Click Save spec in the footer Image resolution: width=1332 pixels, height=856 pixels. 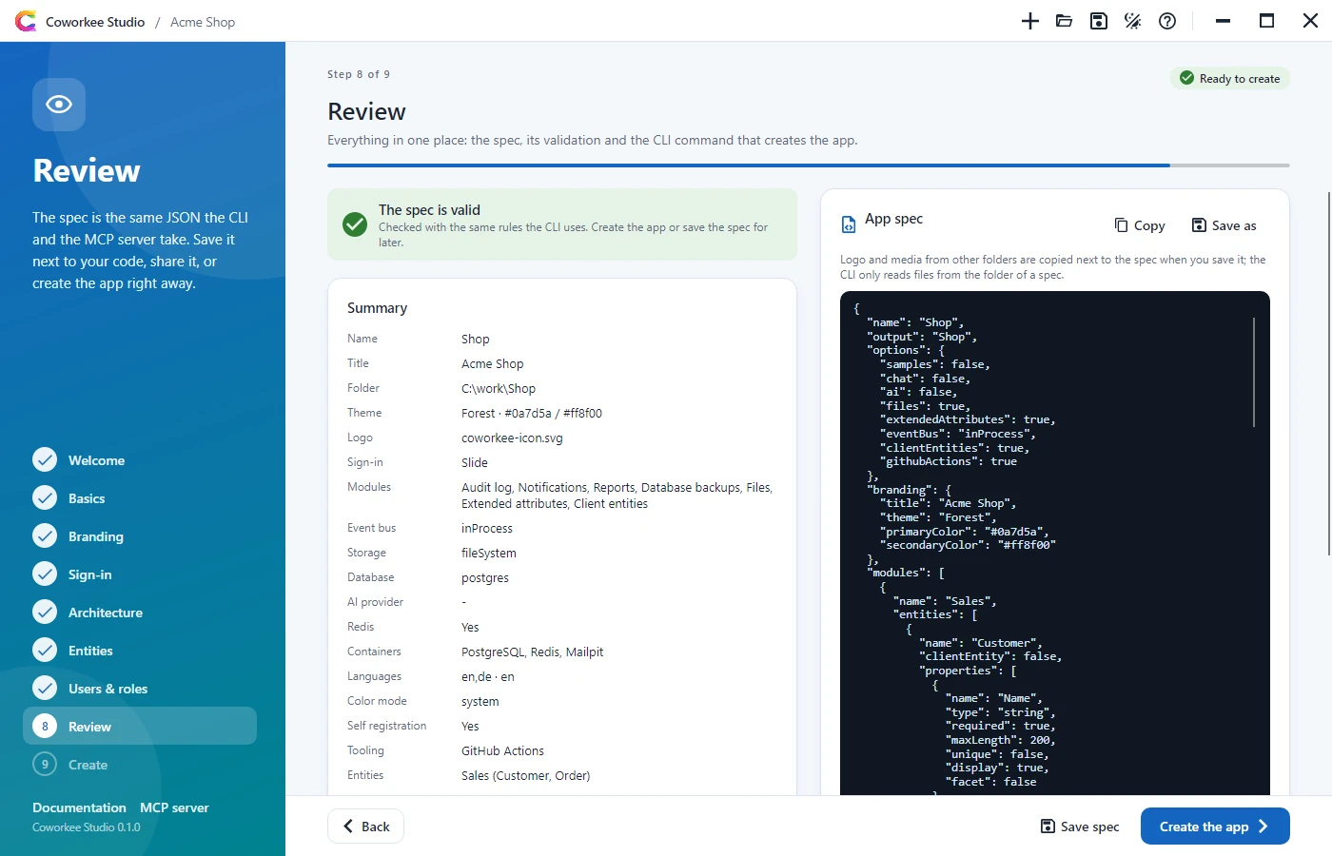click(x=1080, y=827)
